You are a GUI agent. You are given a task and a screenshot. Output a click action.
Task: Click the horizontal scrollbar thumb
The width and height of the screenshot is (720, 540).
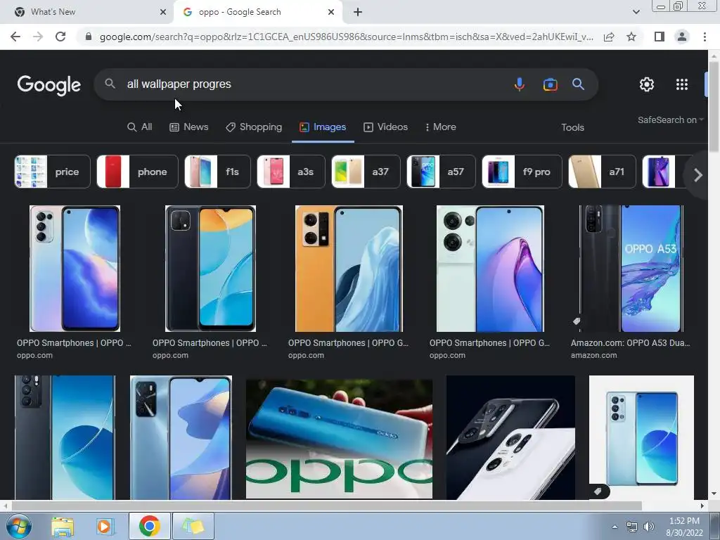tap(326, 506)
